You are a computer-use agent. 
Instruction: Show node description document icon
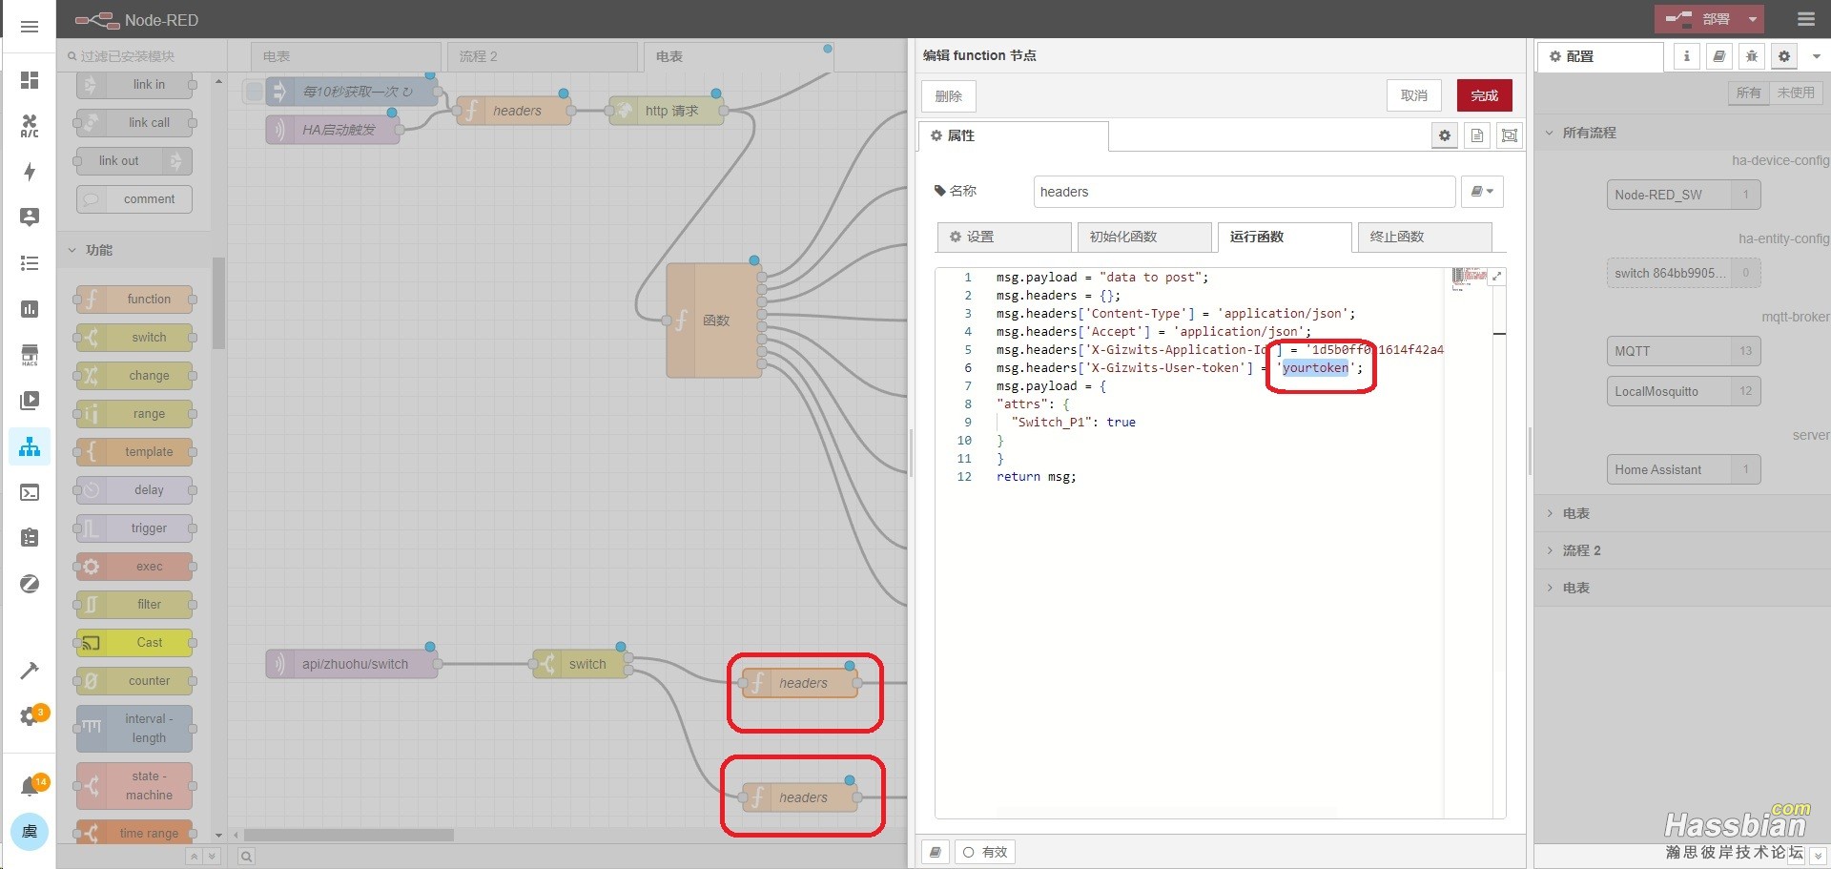(1477, 135)
